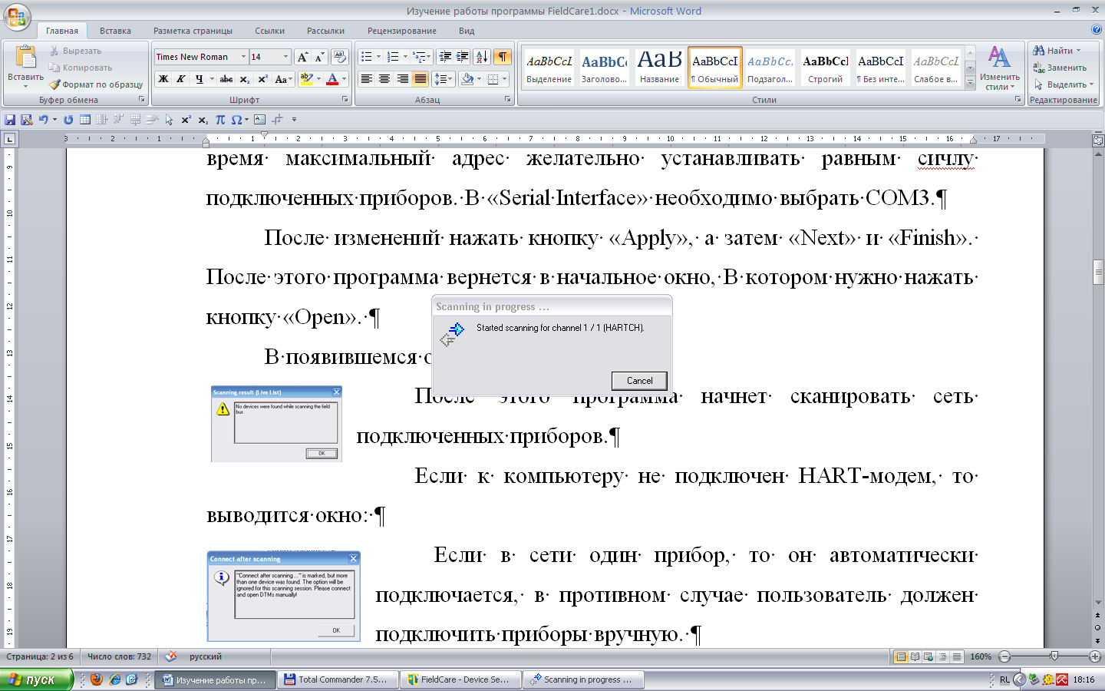1105x691 pixels.
Task: Open line spacing dropdown
Action: coord(443,79)
